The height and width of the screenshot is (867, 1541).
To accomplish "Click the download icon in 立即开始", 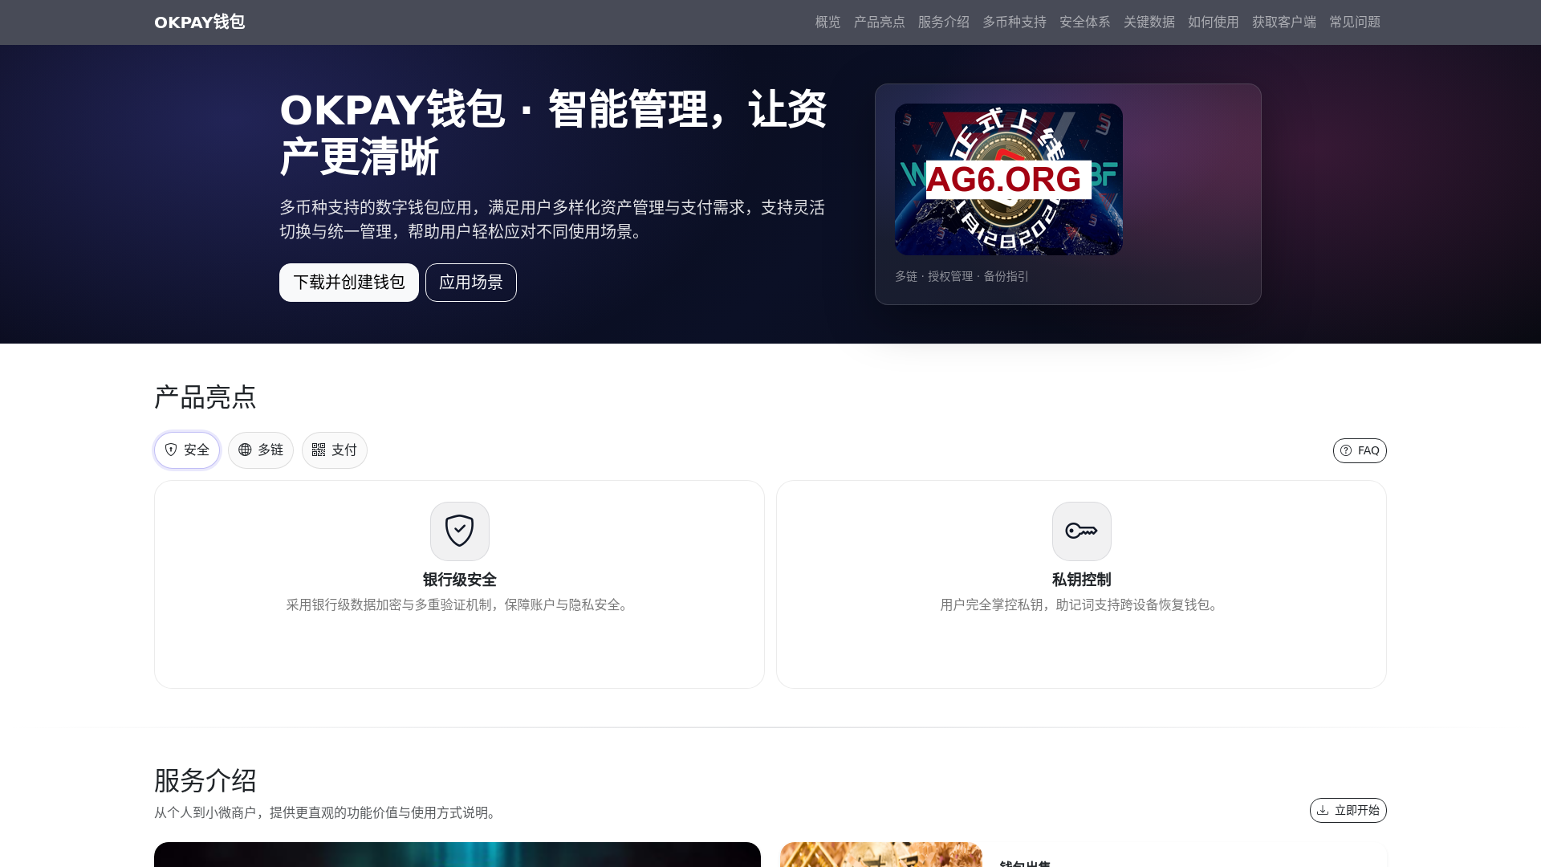I will click(x=1323, y=811).
